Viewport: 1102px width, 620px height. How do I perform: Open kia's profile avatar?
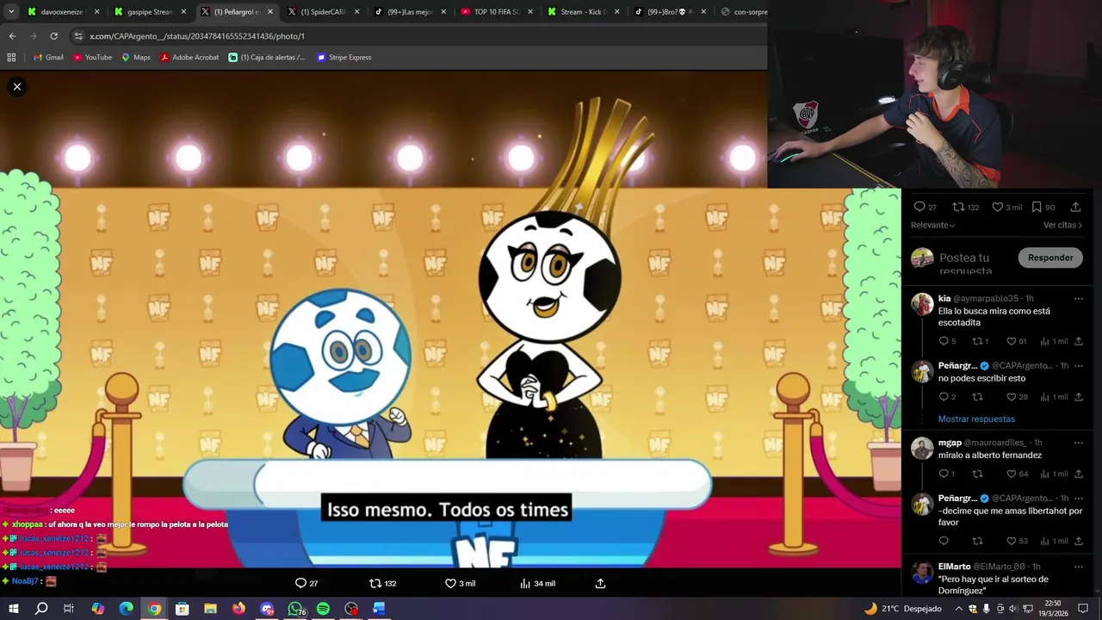point(922,304)
